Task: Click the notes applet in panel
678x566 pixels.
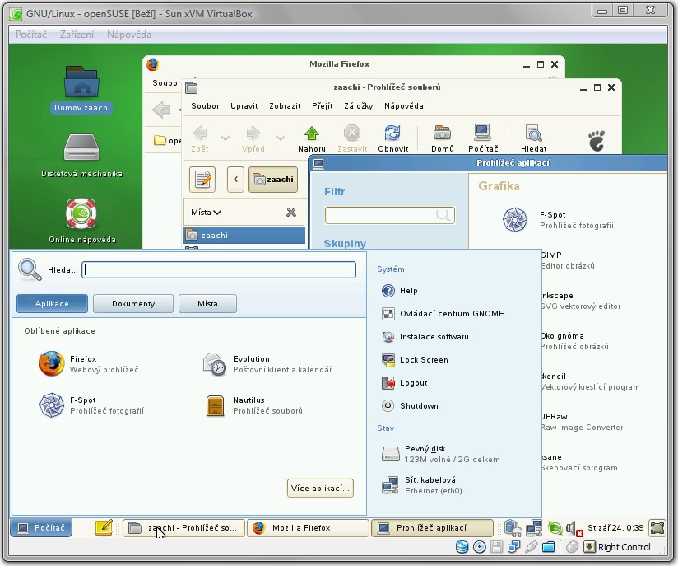Action: [x=104, y=527]
